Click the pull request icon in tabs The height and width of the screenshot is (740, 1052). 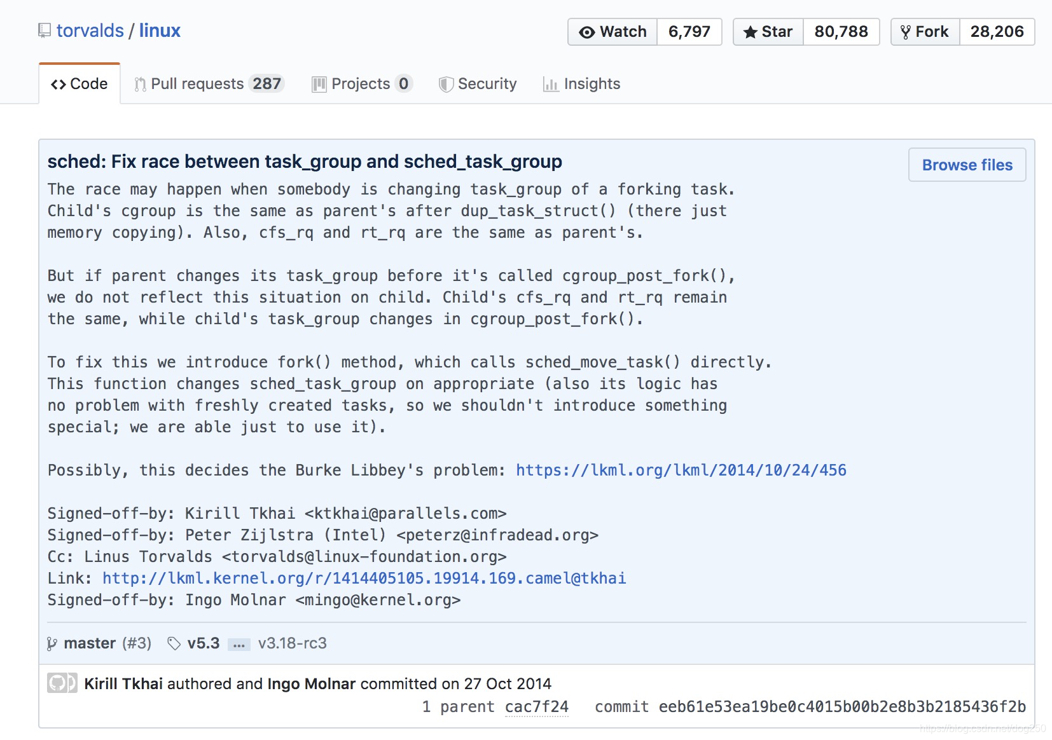[x=141, y=85]
